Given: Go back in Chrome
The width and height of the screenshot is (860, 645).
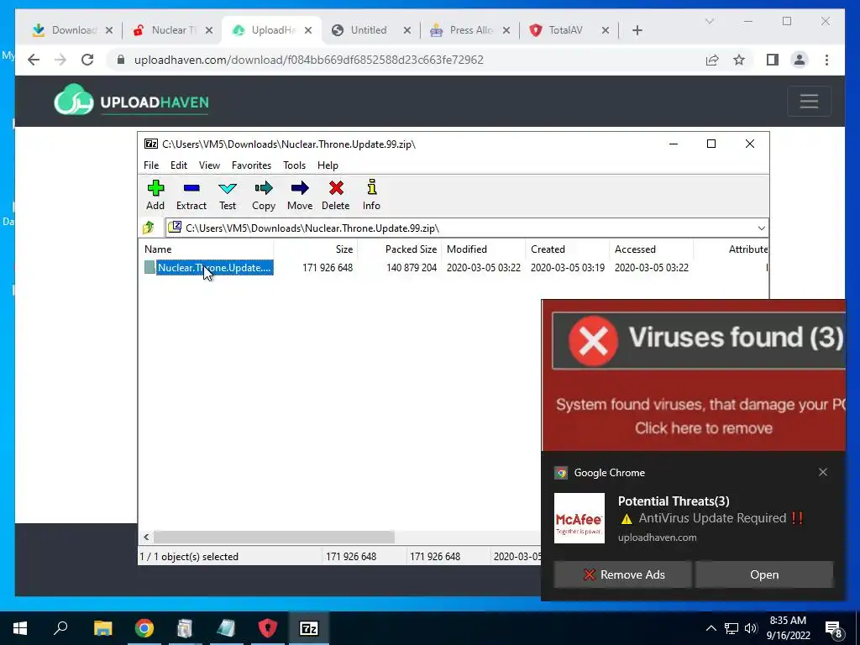Looking at the screenshot, I should coord(34,60).
